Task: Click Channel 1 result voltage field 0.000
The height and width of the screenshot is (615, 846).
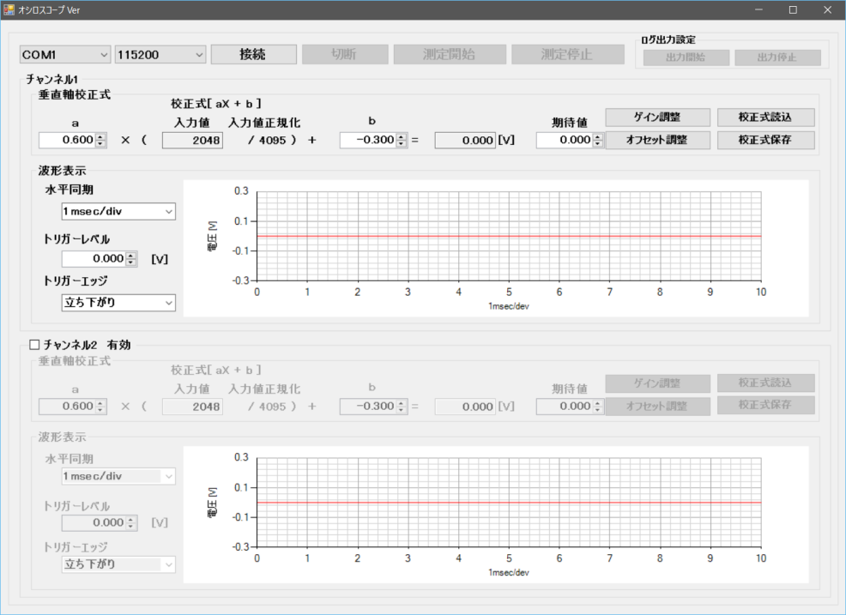Action: click(x=465, y=141)
